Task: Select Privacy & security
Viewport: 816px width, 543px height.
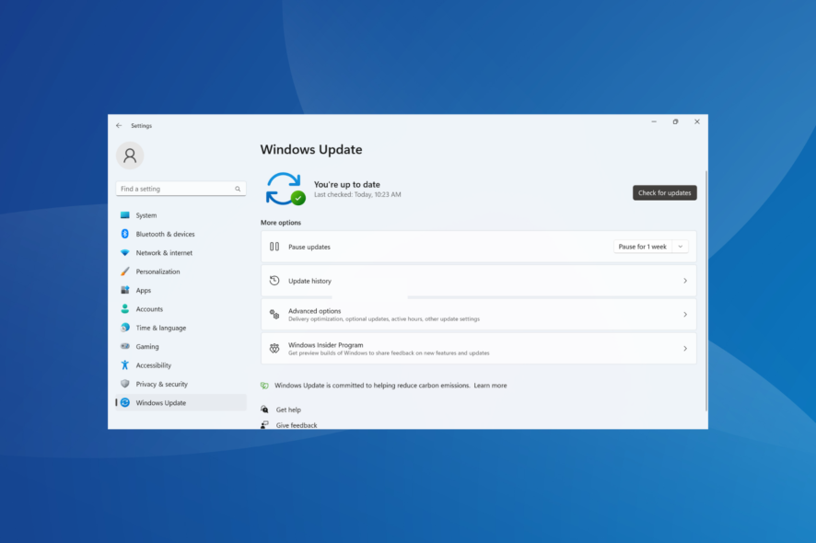Action: (181, 384)
